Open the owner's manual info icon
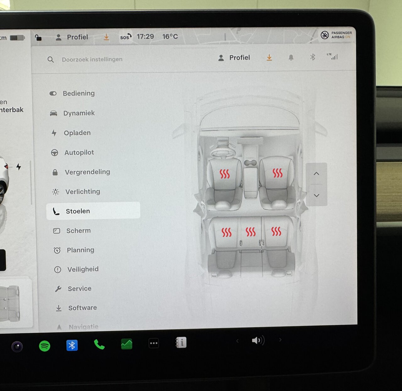This screenshot has height=391, width=402. pos(181,342)
